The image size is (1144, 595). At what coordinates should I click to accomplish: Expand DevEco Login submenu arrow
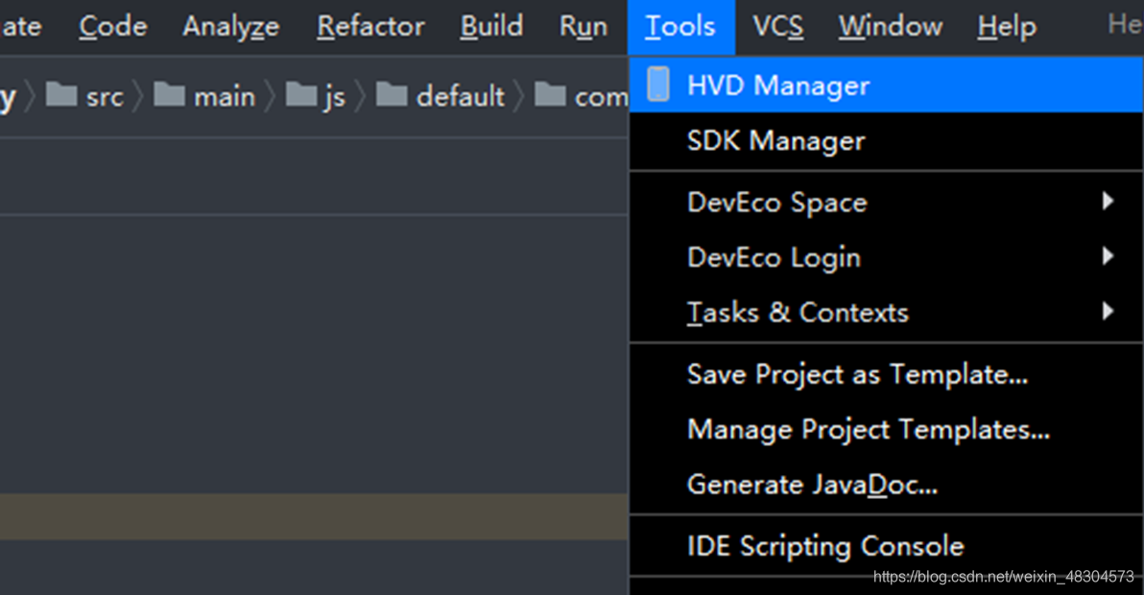click(1108, 256)
